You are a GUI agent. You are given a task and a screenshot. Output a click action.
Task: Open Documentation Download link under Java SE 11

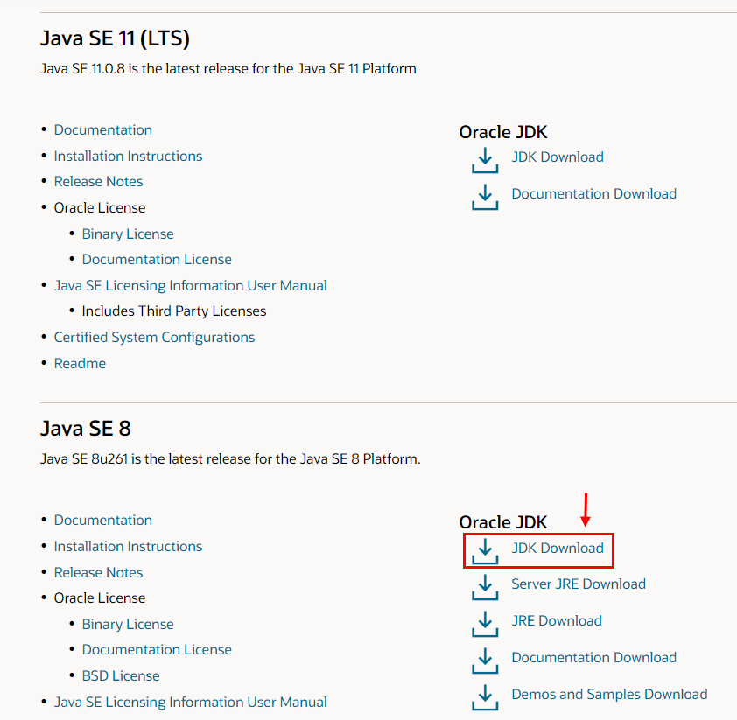594,193
